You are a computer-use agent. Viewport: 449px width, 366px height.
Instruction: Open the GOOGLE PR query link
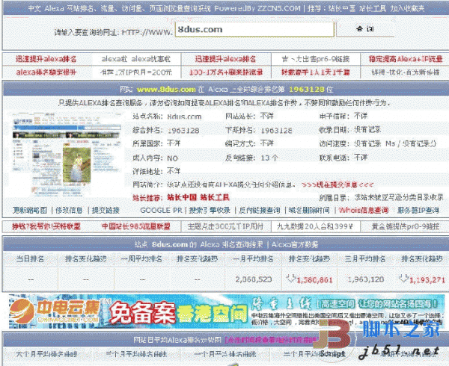click(x=161, y=211)
